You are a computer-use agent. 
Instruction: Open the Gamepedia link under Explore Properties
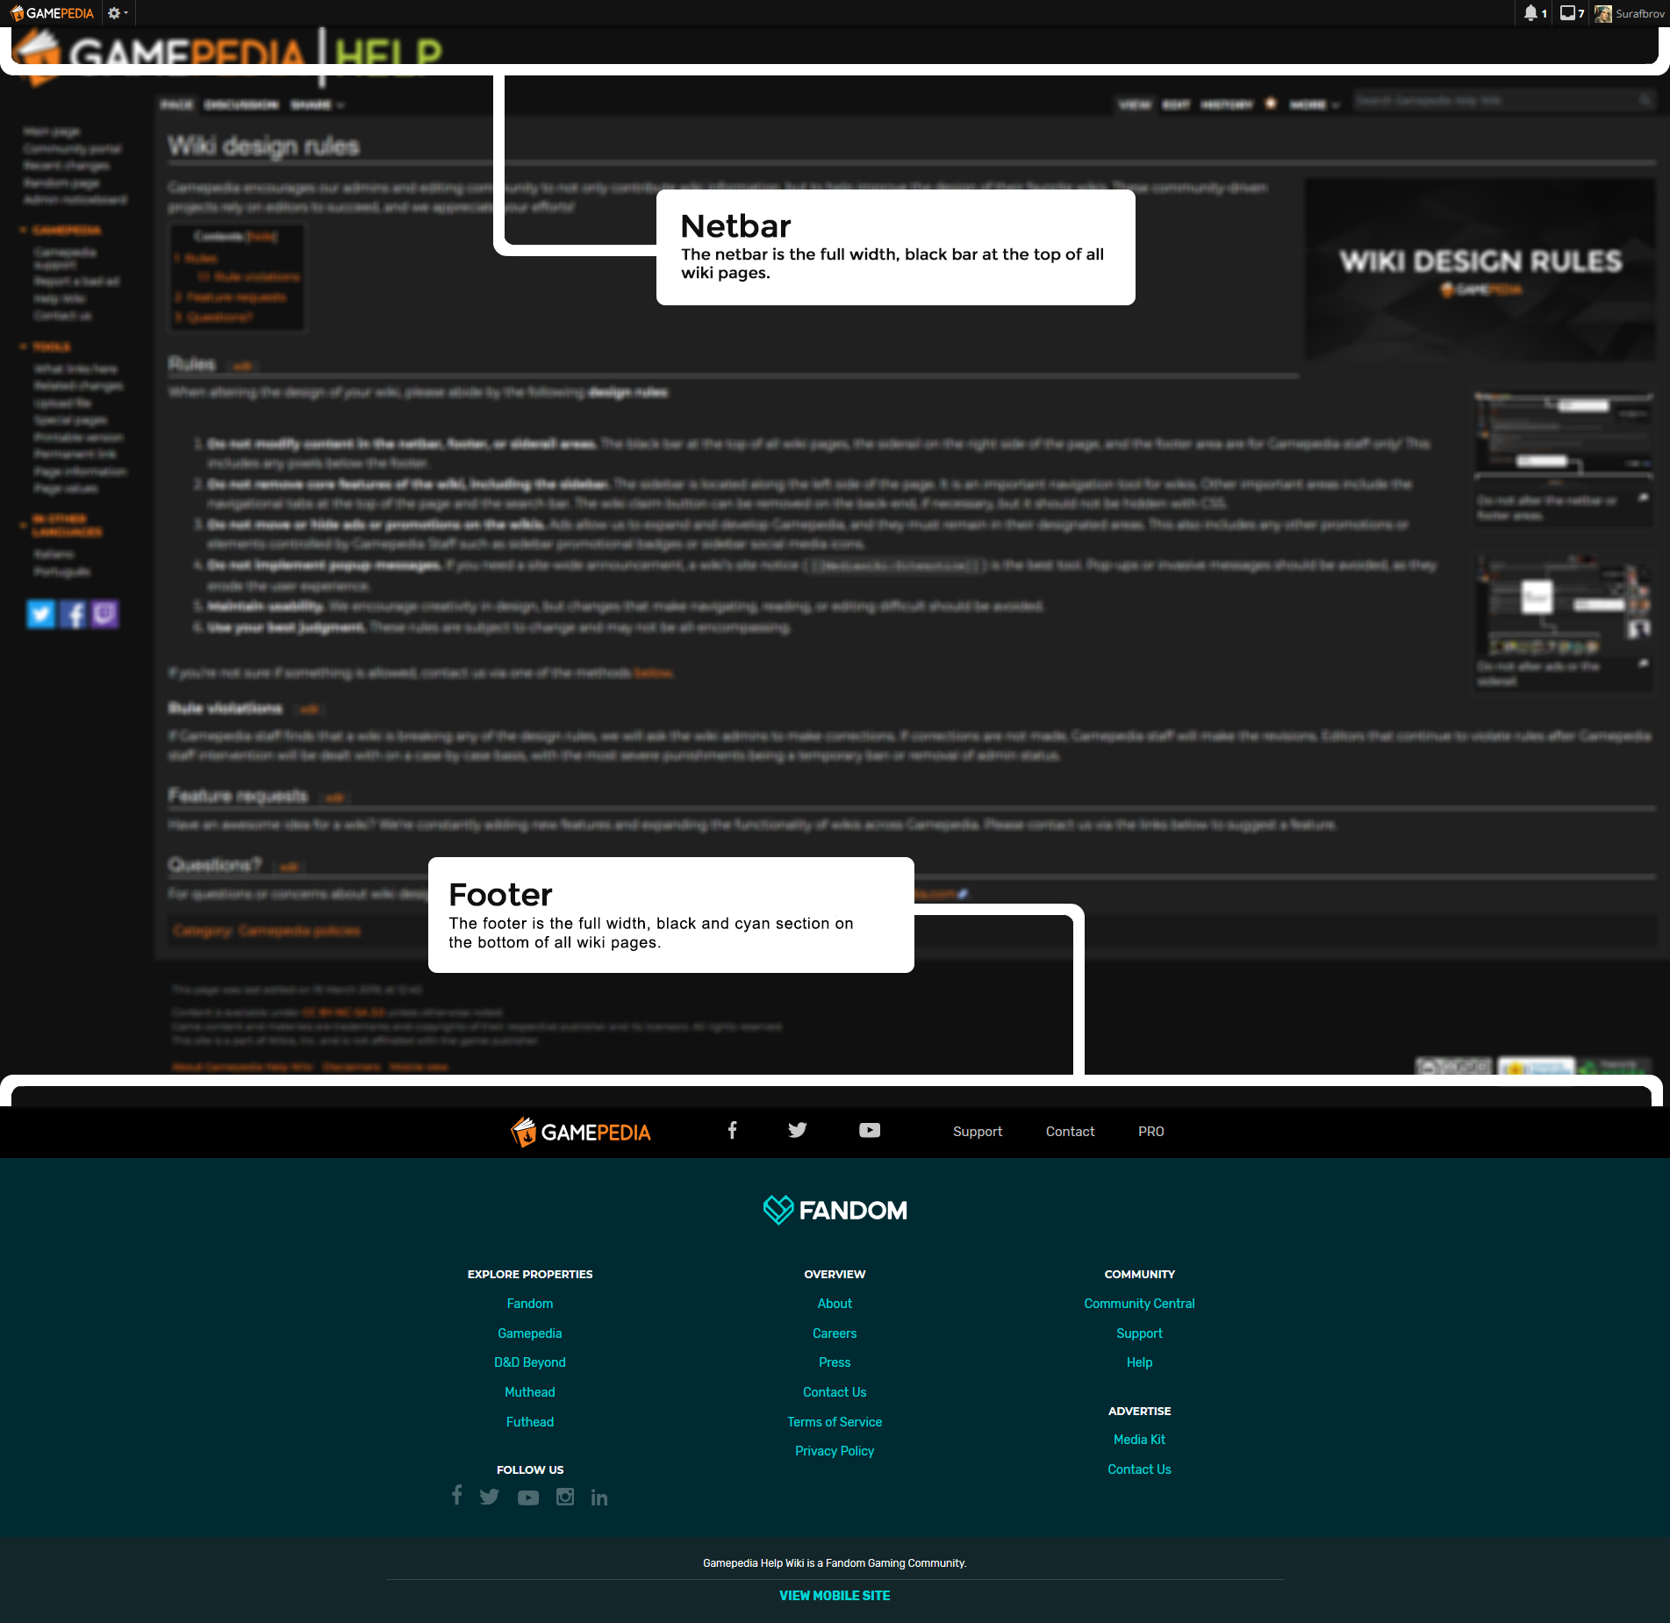pyautogui.click(x=530, y=1333)
